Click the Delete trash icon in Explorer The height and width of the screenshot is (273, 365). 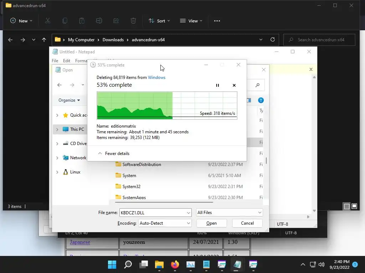[x=133, y=21]
